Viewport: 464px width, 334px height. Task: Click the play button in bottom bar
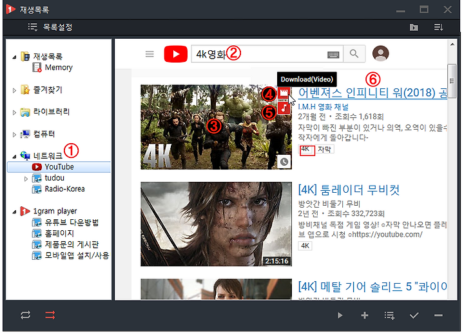[340, 316]
